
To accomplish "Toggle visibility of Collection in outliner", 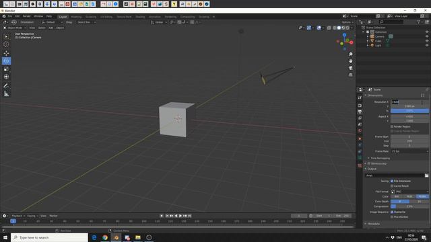I will coord(427,32).
